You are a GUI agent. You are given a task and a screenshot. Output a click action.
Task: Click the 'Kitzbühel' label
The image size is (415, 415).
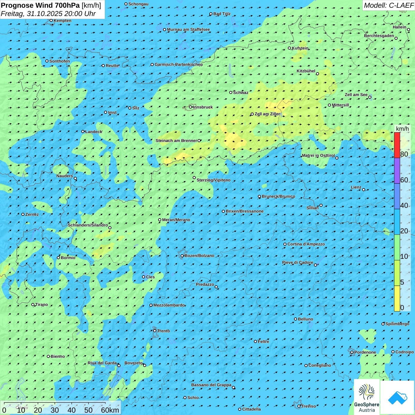pos(306,71)
